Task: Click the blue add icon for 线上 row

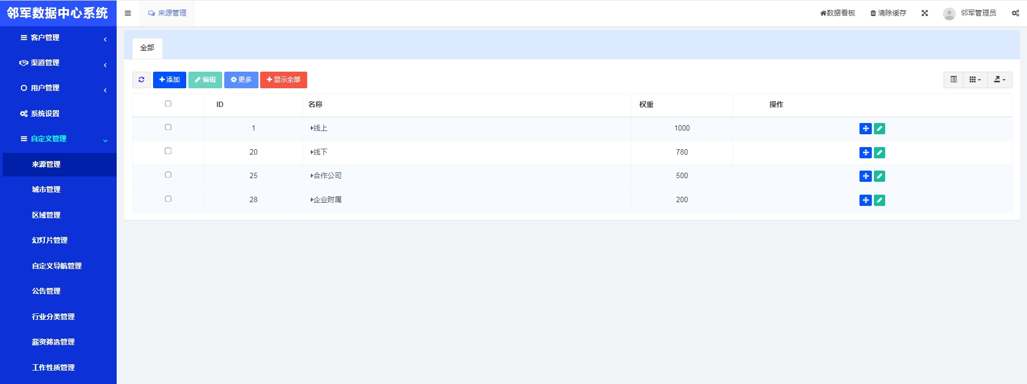Action: 865,128
